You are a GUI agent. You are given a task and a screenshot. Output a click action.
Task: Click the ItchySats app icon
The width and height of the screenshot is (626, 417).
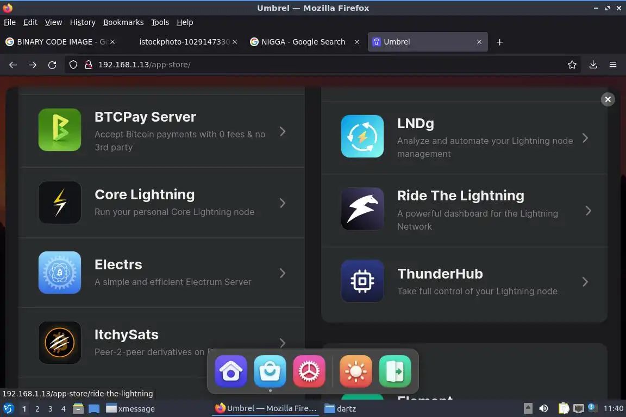point(59,343)
